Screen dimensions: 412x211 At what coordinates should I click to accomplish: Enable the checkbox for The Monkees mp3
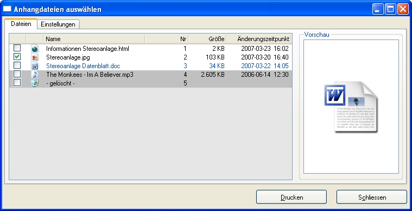coord(17,74)
